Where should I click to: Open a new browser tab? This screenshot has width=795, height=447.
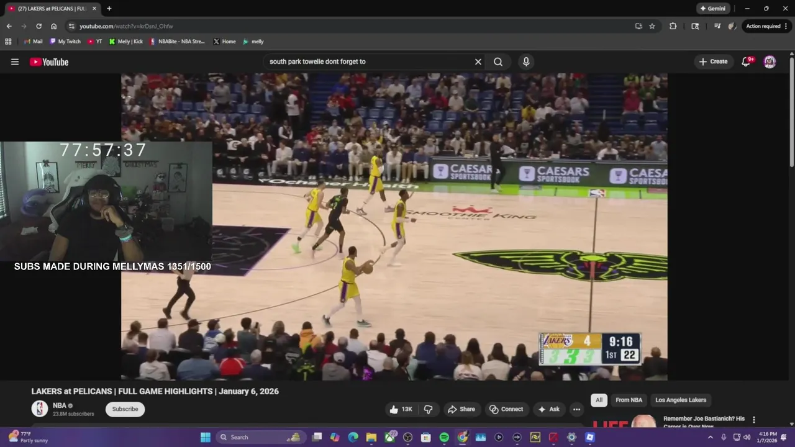click(109, 9)
